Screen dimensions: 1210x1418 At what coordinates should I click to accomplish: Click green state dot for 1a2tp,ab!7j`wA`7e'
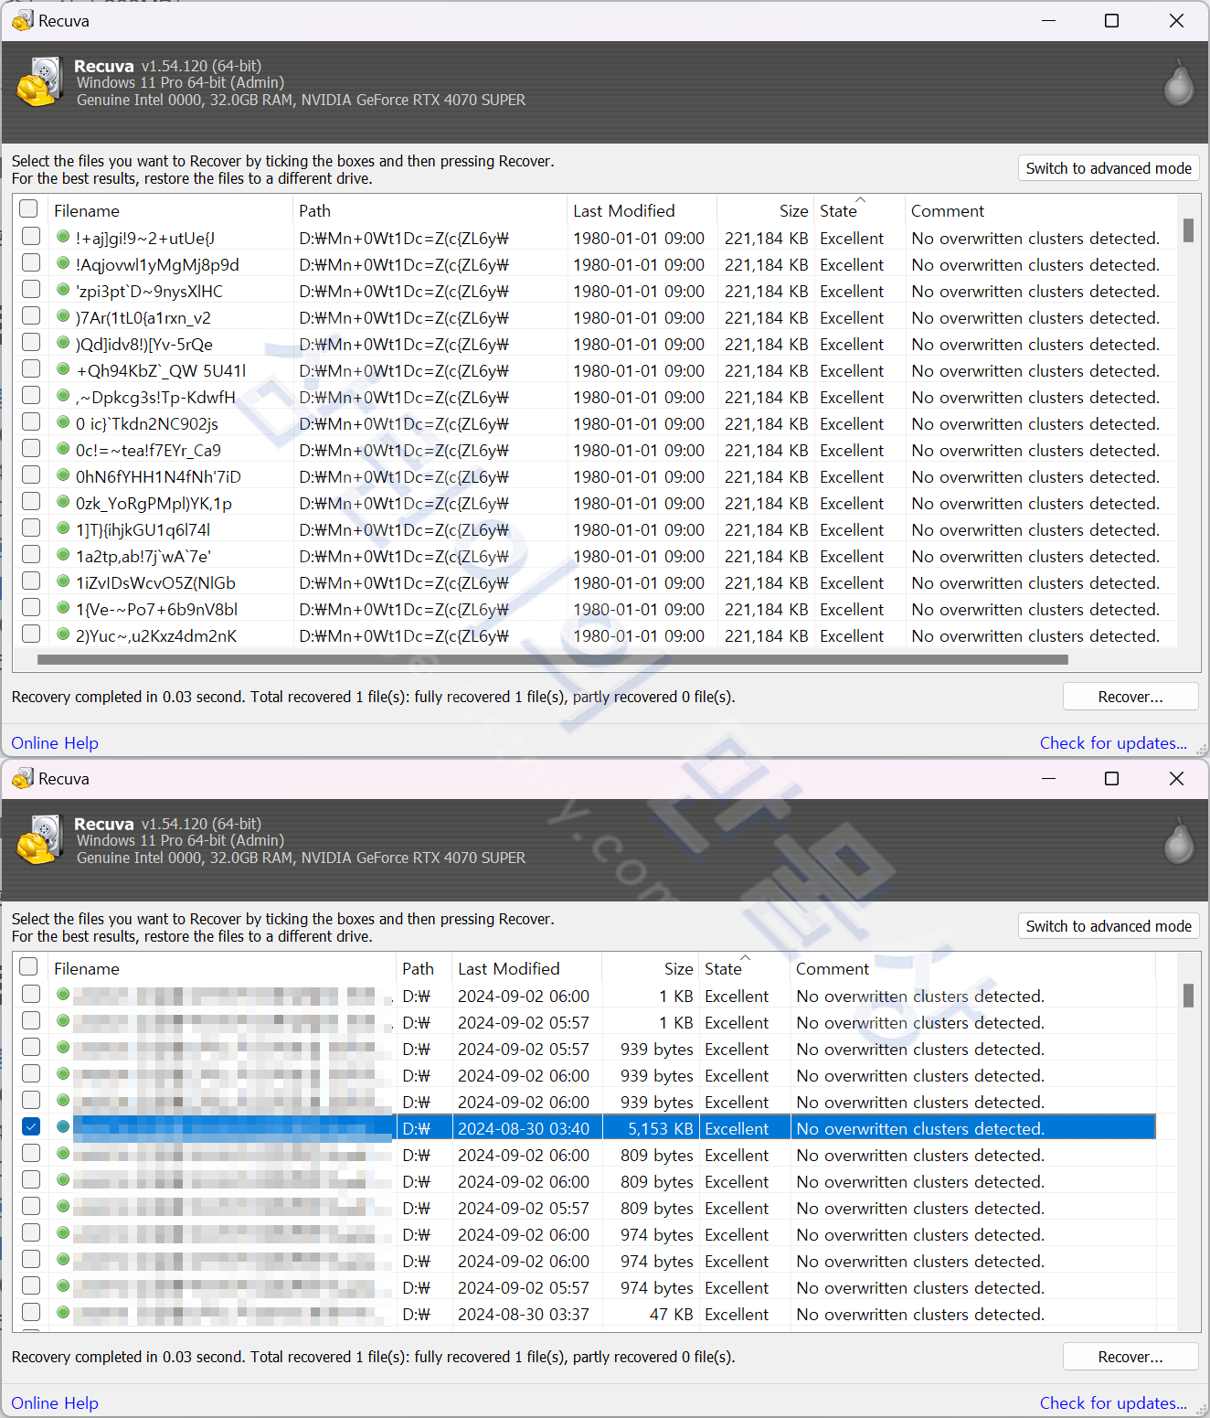pos(63,555)
